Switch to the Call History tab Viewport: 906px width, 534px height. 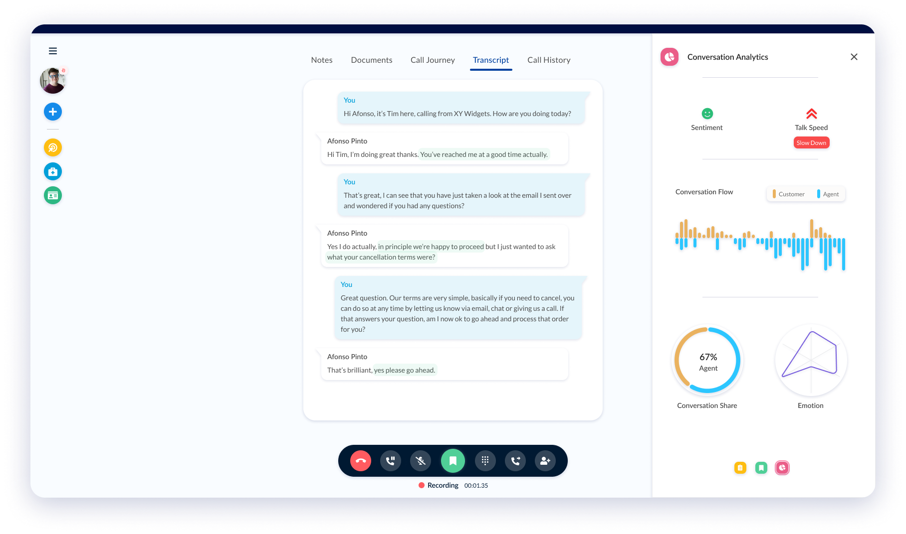549,60
